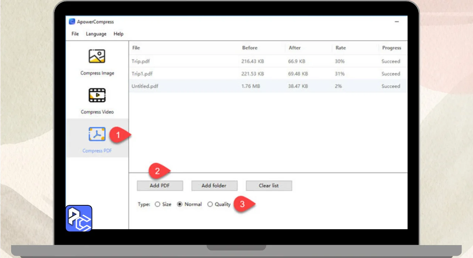The width and height of the screenshot is (473, 258).
Task: Choose the Compress PDF icon
Action: pos(97,135)
